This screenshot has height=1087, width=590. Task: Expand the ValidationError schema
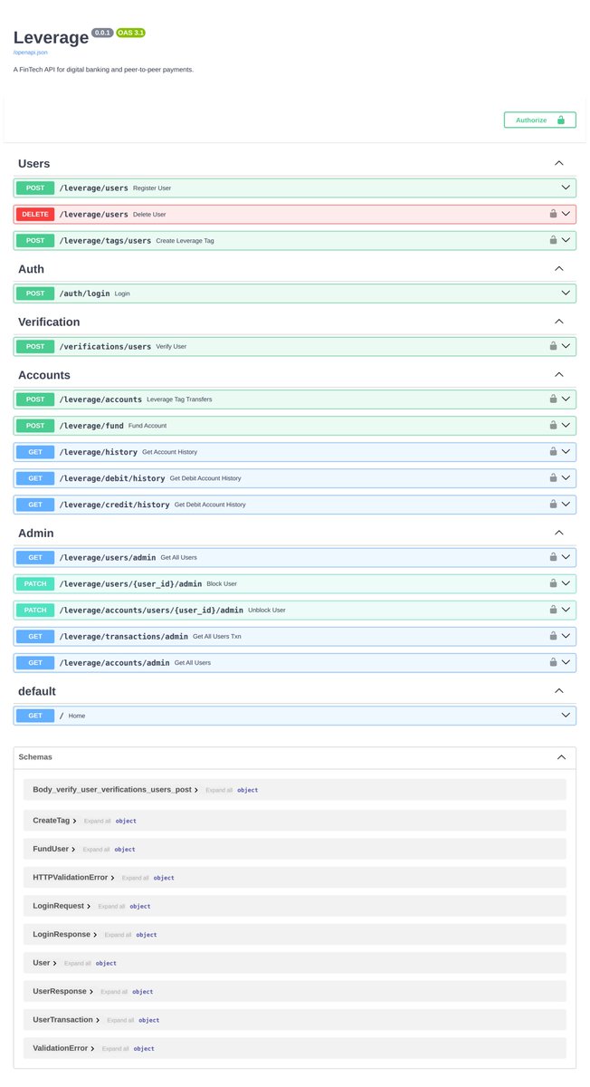point(64,1048)
